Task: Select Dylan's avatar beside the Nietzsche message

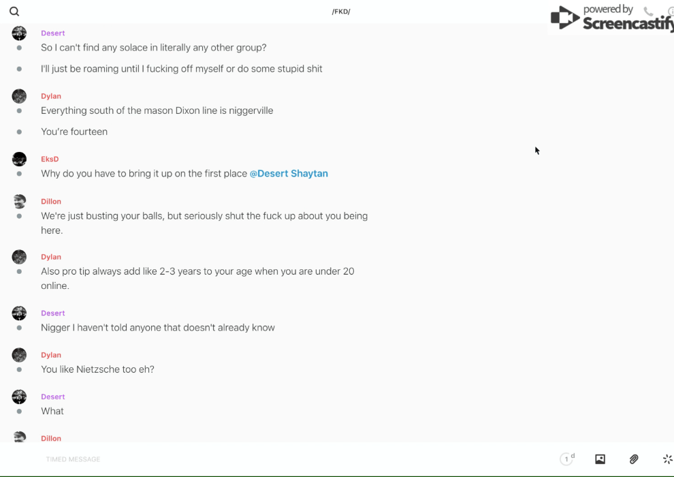Action: 19,355
